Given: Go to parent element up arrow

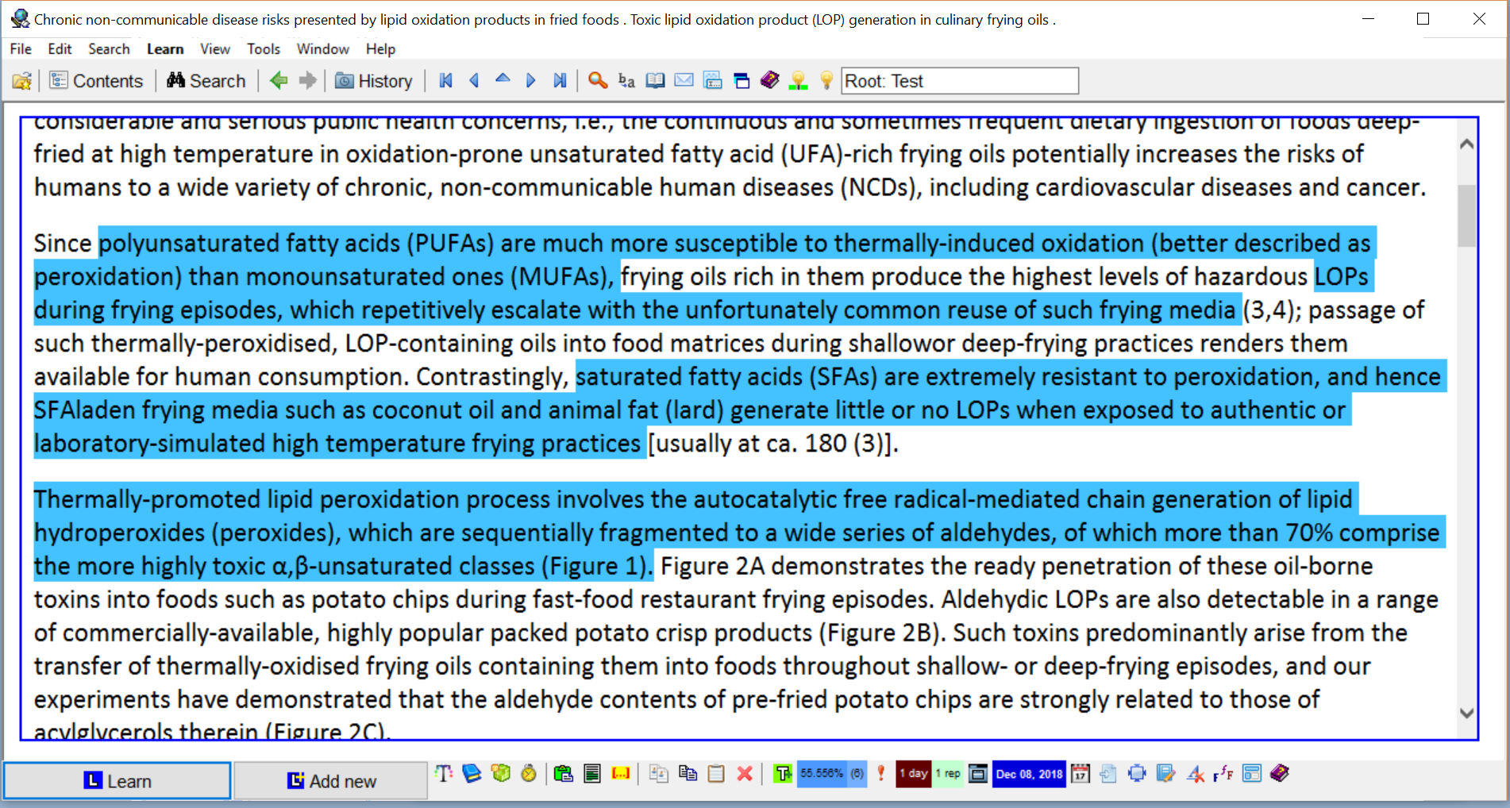Looking at the screenshot, I should pos(503,80).
